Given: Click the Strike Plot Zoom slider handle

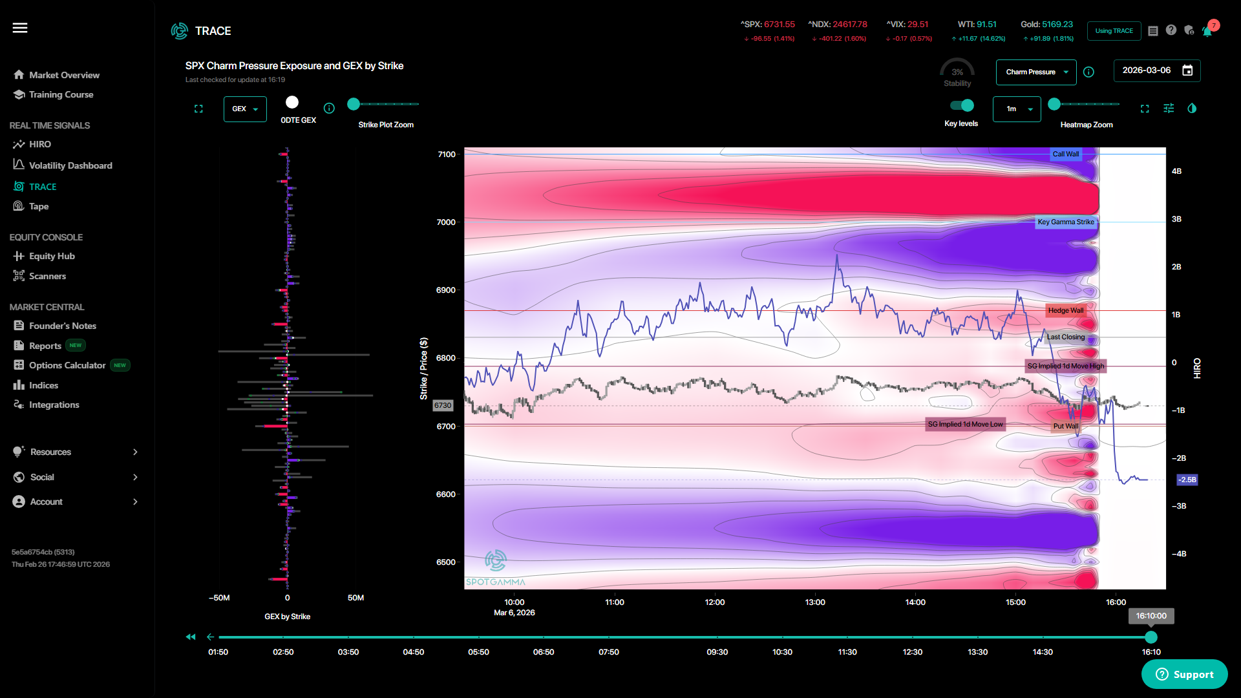Looking at the screenshot, I should 354,104.
